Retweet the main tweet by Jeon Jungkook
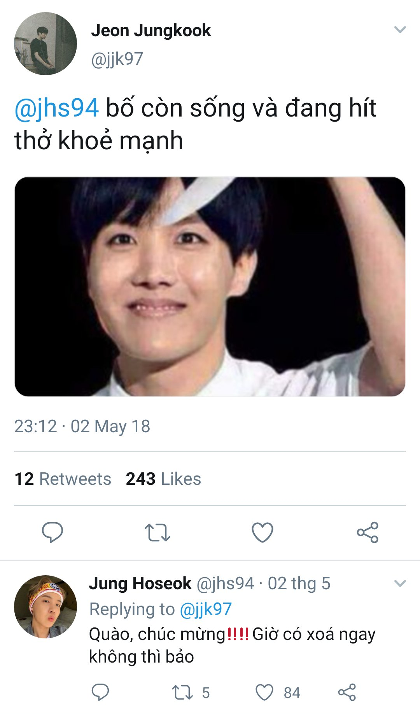Viewport: 420px width, 714px height. tap(157, 533)
